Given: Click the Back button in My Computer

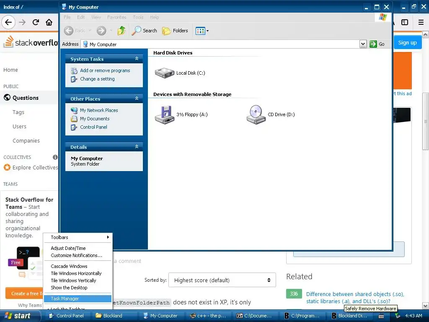Looking at the screenshot, I should tap(75, 31).
